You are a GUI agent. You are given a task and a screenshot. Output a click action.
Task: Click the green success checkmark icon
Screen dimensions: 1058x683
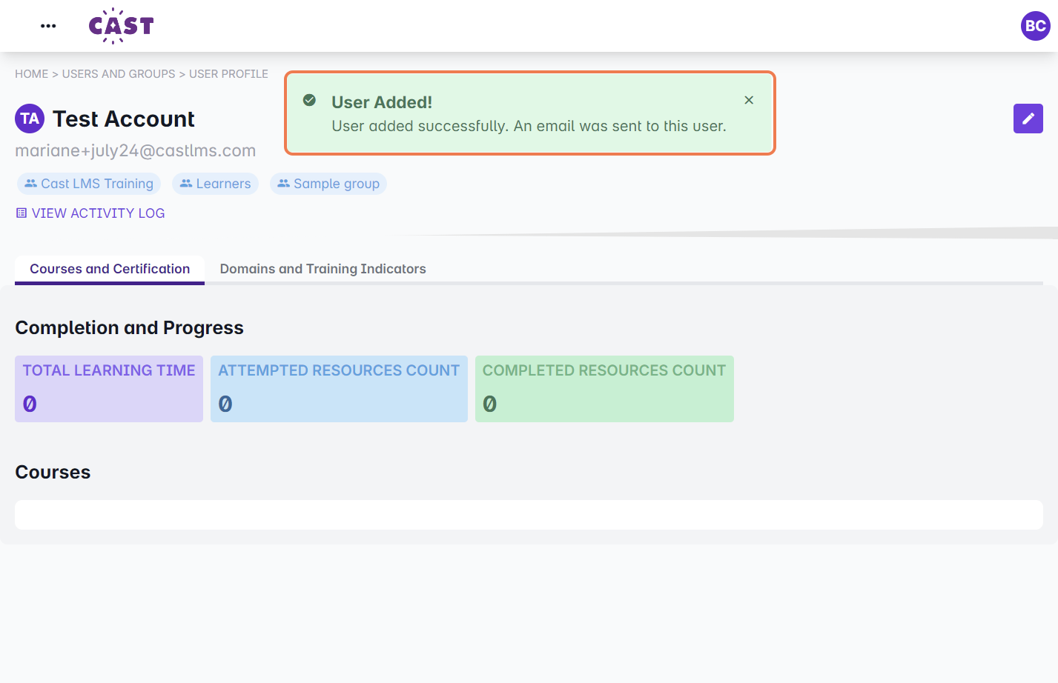click(310, 100)
